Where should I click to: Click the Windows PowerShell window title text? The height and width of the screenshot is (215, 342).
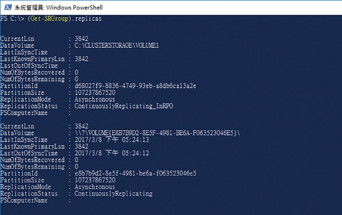tap(59, 8)
